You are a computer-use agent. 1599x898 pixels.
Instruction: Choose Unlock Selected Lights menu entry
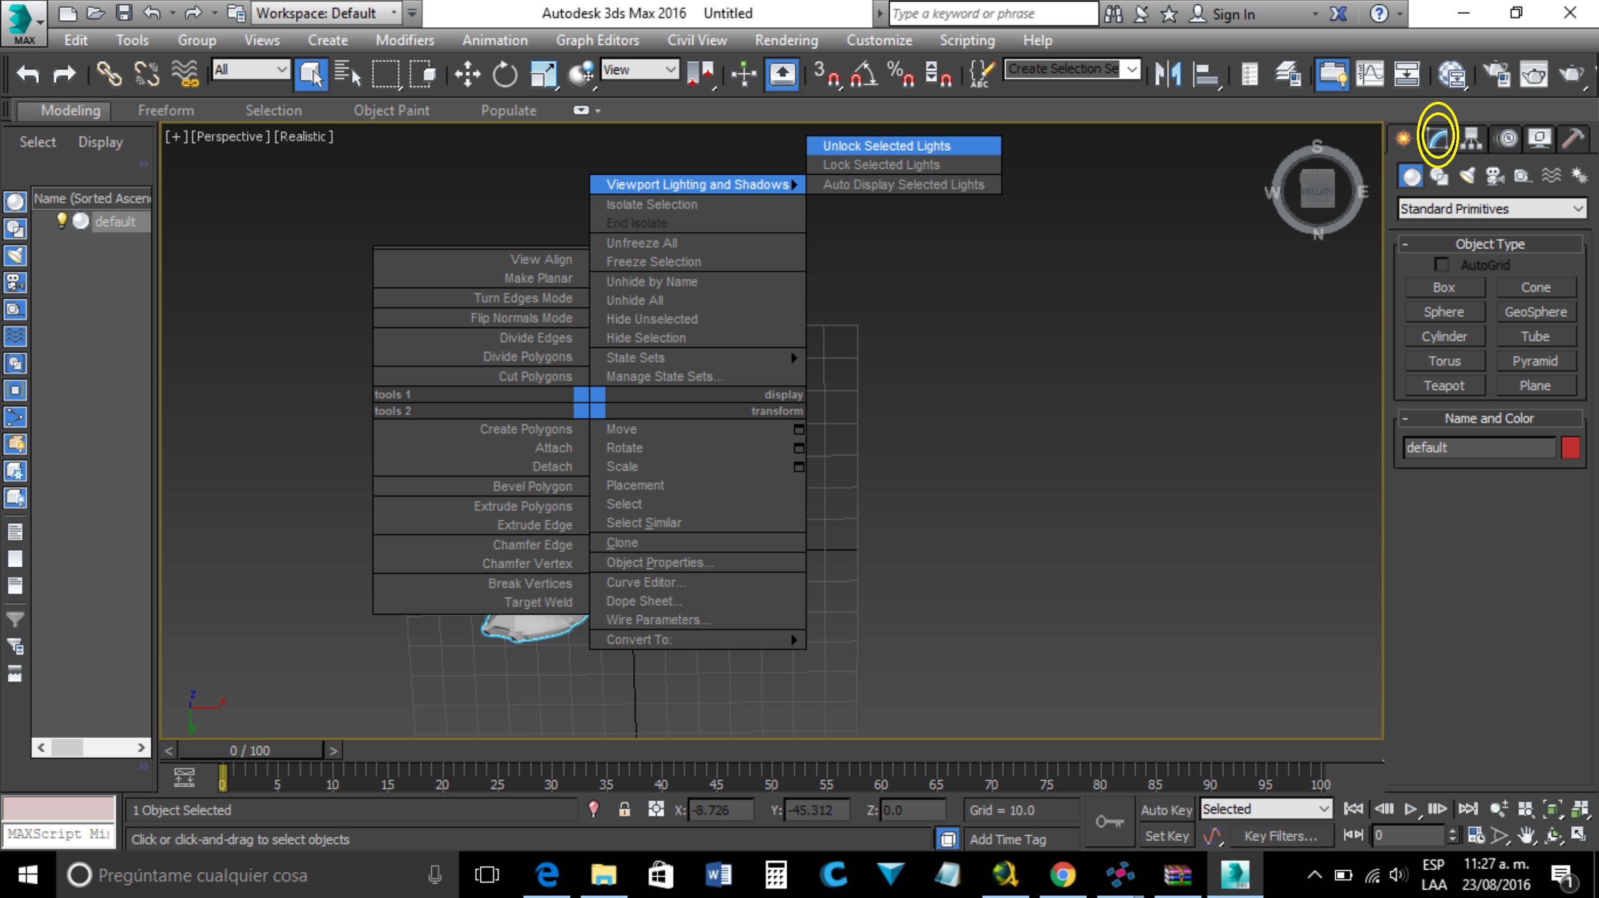[x=886, y=146]
